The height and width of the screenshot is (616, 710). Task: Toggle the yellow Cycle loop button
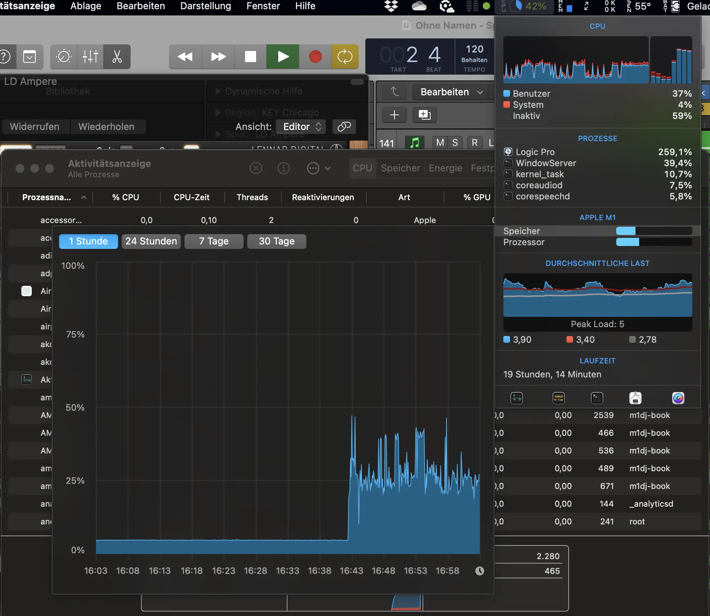[345, 57]
